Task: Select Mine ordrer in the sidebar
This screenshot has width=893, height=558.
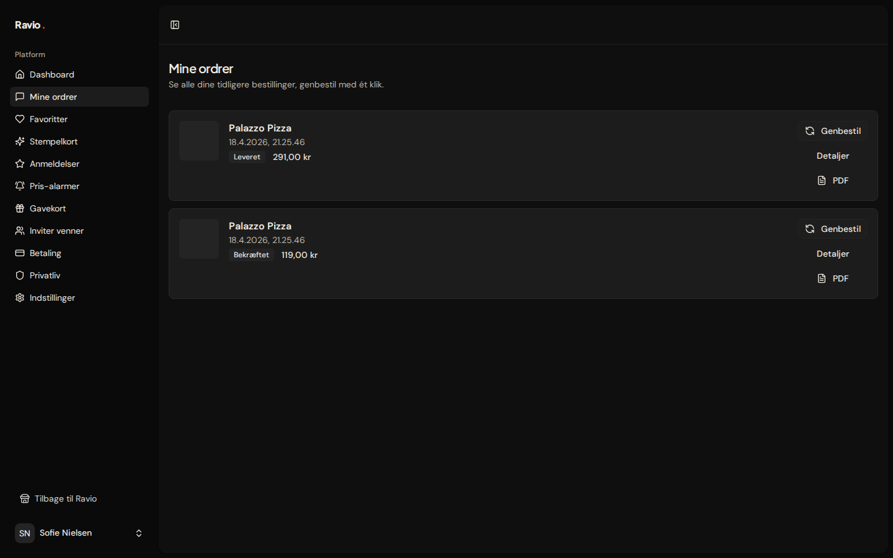Action: (x=79, y=97)
